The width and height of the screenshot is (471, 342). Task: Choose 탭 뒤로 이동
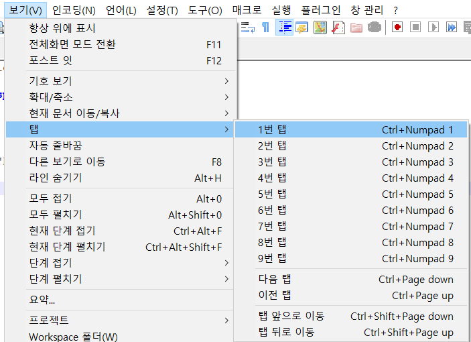(x=351, y=333)
